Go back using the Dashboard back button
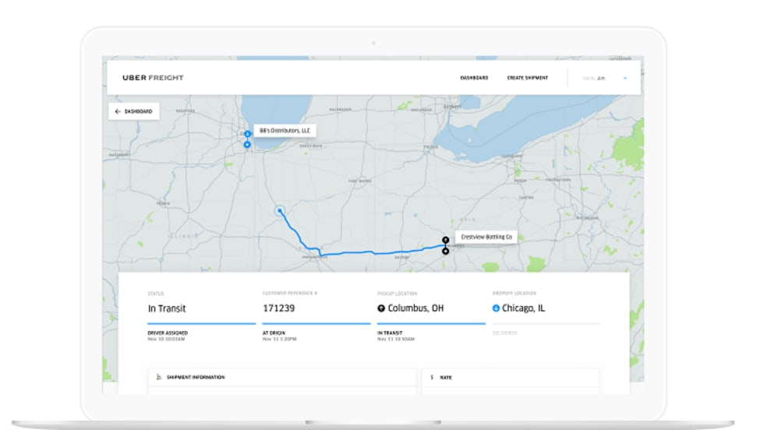This screenshot has height=430, width=764. pos(134,111)
